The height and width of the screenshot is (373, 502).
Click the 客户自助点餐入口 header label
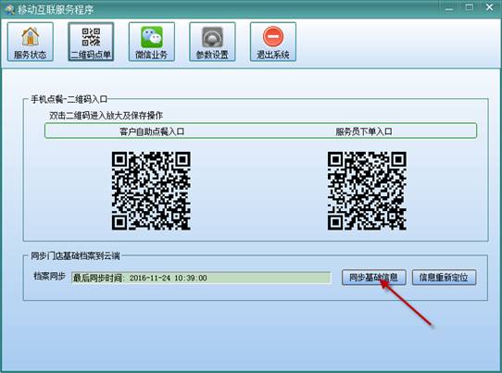152,131
